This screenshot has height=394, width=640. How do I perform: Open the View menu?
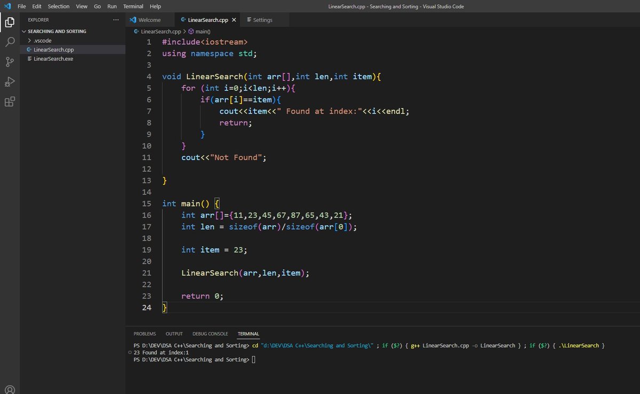point(82,6)
